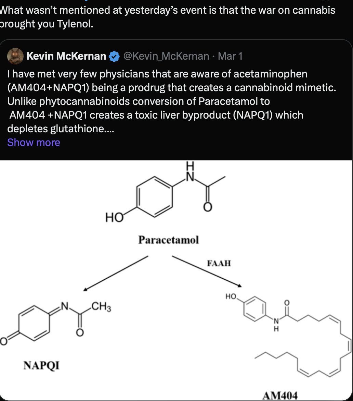
Task: Click the Mar 1 timestamp
Action: coord(230,56)
